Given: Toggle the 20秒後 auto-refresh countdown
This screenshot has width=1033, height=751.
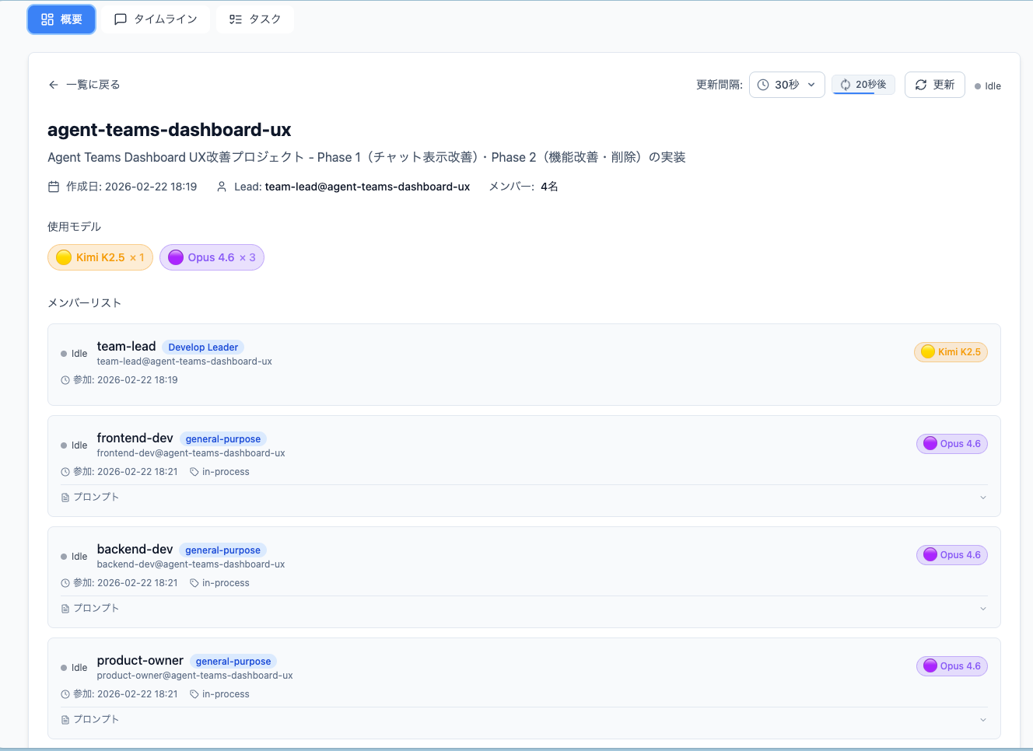Looking at the screenshot, I should coord(863,85).
